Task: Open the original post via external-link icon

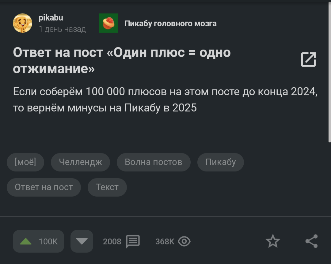Action: pyautogui.click(x=308, y=59)
